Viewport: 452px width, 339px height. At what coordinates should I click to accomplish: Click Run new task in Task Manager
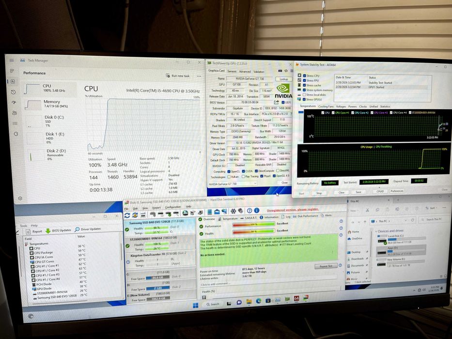point(178,76)
